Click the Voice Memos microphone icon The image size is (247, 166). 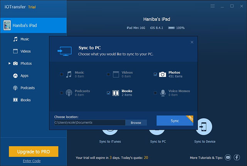(163, 93)
